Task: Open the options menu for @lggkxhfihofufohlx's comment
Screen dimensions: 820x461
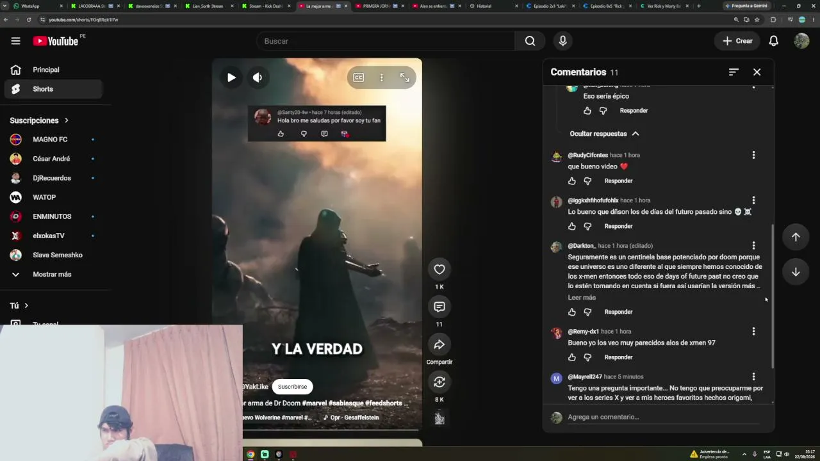Action: click(x=753, y=200)
